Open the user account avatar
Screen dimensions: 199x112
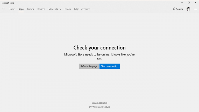pos(188,9)
